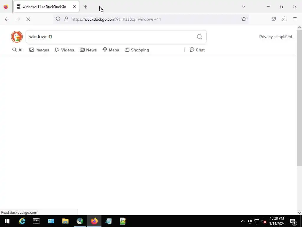Close the windows 11 at DuckDuckGo tab
The image size is (302, 227).
tap(74, 7)
